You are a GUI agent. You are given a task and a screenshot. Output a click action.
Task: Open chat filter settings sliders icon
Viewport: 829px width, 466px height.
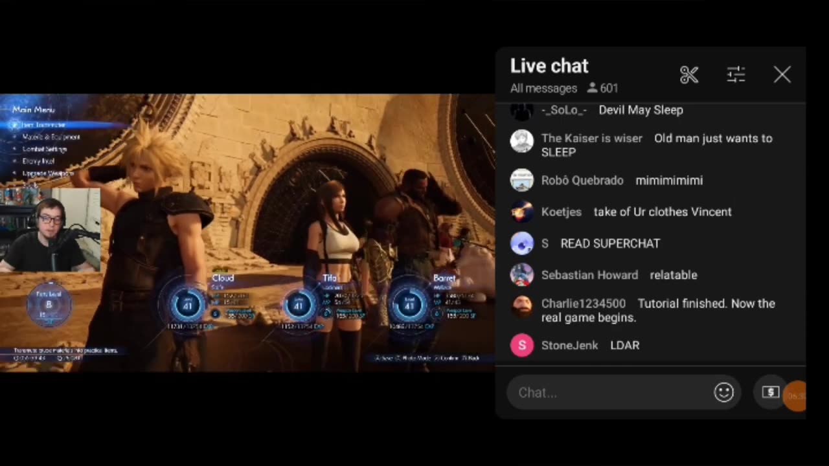(736, 74)
